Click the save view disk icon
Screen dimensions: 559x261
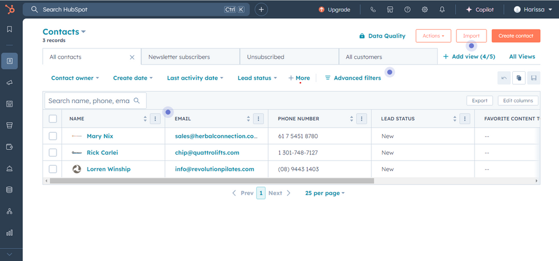[534, 78]
